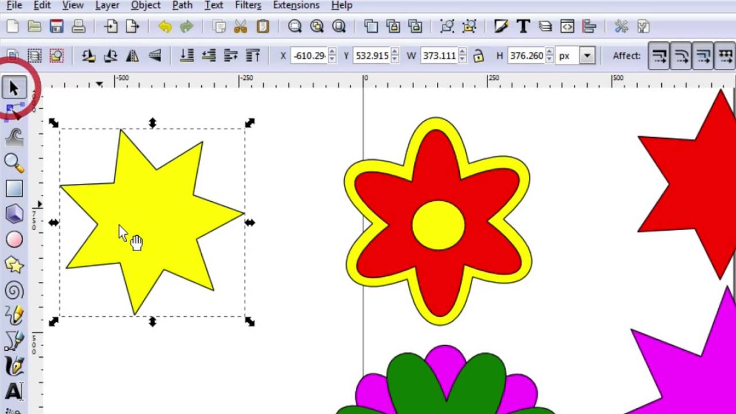Create a new document
Image resolution: width=736 pixels, height=414 pixels.
[12, 26]
